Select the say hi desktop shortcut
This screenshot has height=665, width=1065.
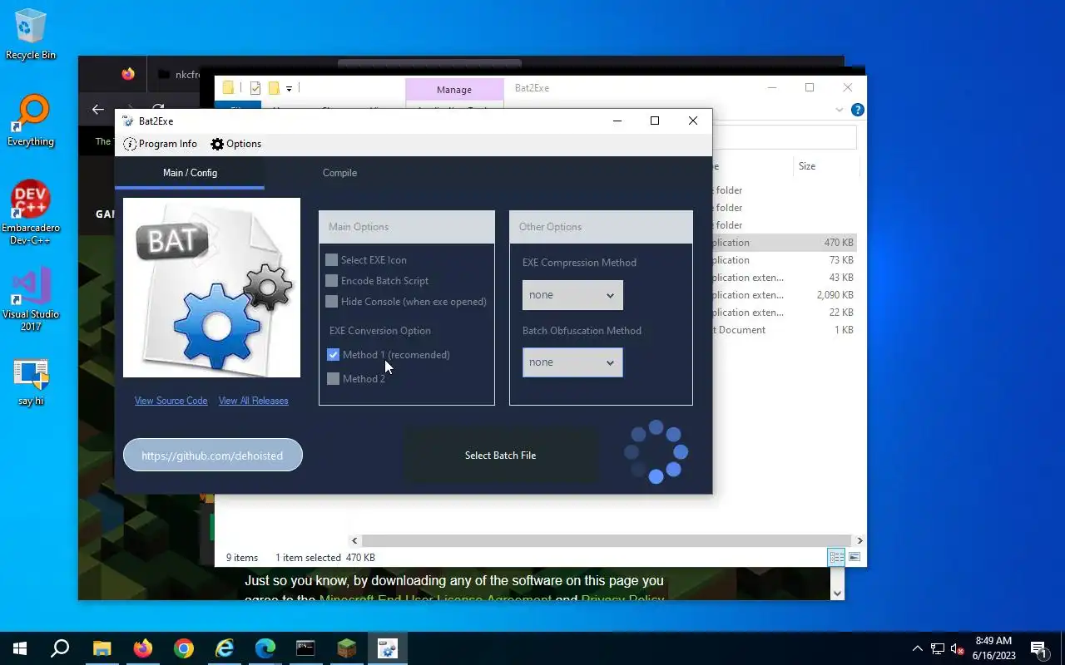31,382
